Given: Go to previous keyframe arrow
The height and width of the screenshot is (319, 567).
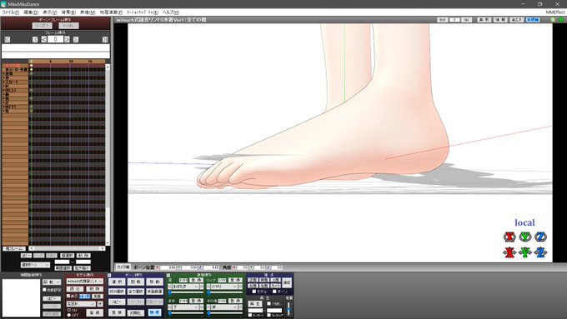Looking at the screenshot, I should pos(35,39).
